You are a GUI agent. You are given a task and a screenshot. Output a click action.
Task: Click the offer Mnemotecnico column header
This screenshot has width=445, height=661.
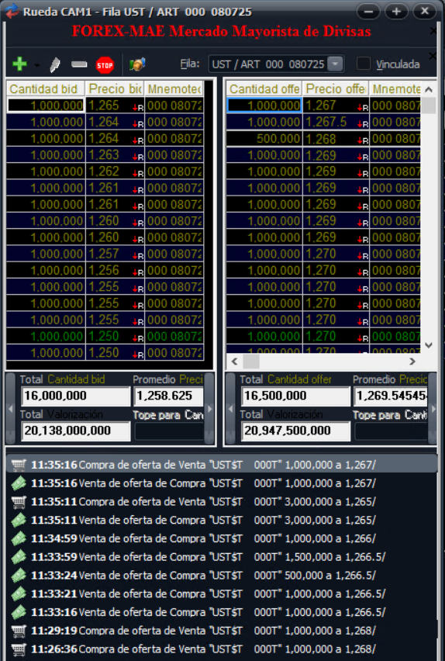tap(395, 89)
